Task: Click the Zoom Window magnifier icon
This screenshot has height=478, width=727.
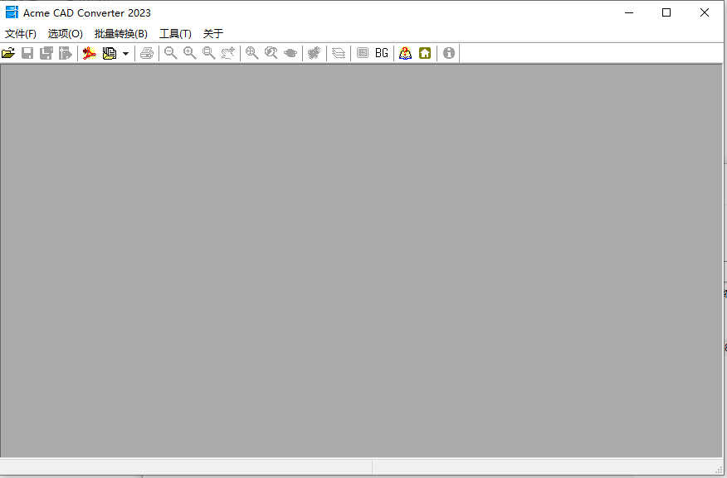Action: (x=209, y=53)
